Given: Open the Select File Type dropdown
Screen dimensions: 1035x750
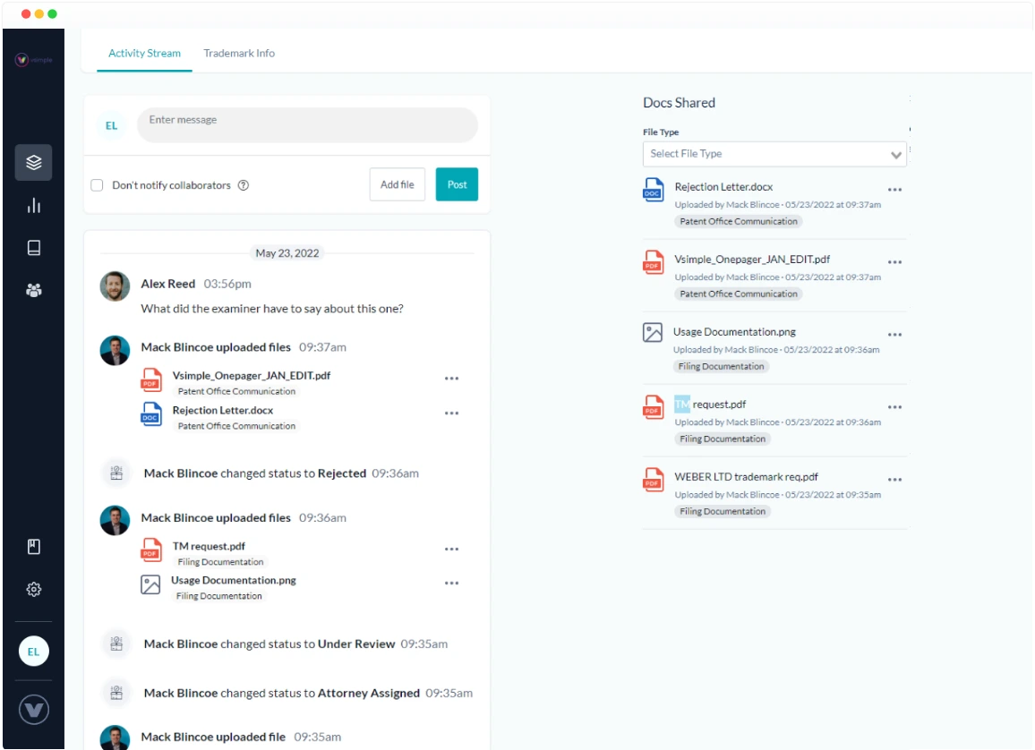Looking at the screenshot, I should [774, 154].
